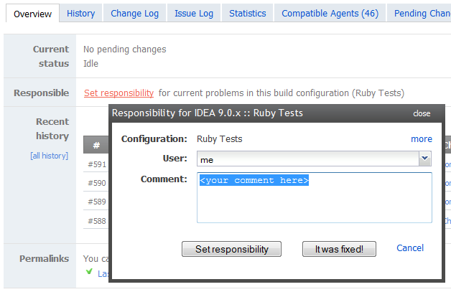Click the "It was fixed!" button

pos(340,249)
